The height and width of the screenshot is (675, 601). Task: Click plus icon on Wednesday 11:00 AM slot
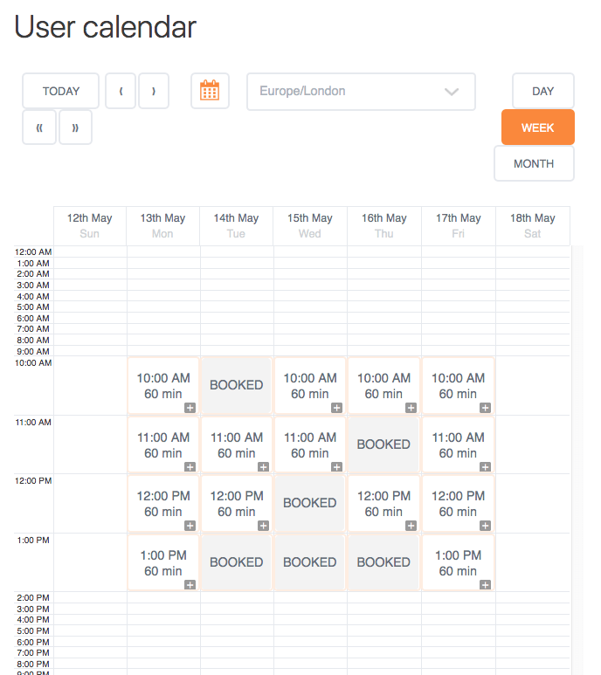[x=337, y=467]
